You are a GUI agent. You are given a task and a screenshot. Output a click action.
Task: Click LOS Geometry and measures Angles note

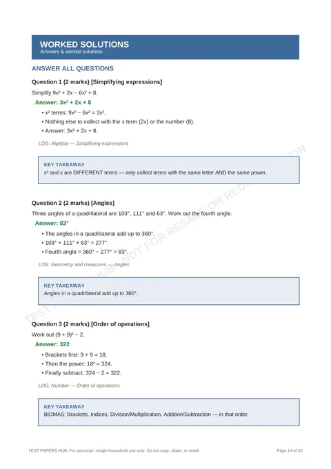coord(83,264)
